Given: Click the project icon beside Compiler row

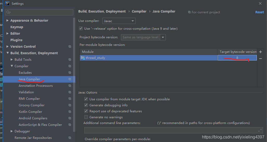Looking at the screenshot, I should [70, 66].
